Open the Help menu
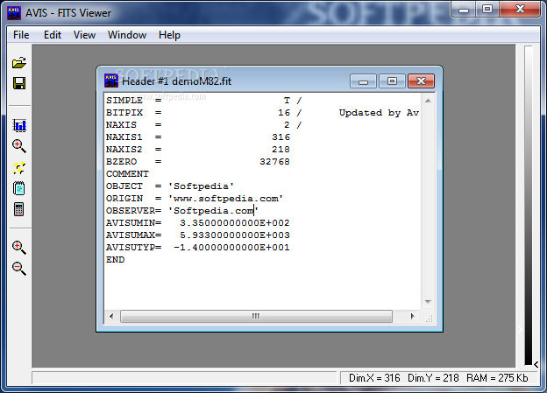This screenshot has height=393, width=547. 169,35
